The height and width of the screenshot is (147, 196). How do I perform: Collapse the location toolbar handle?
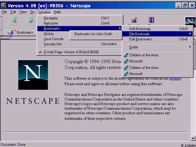click(1, 32)
